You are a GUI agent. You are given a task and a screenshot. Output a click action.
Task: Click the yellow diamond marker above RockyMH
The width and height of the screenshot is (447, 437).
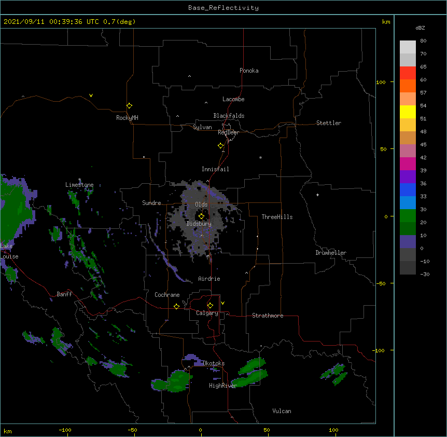click(x=129, y=106)
